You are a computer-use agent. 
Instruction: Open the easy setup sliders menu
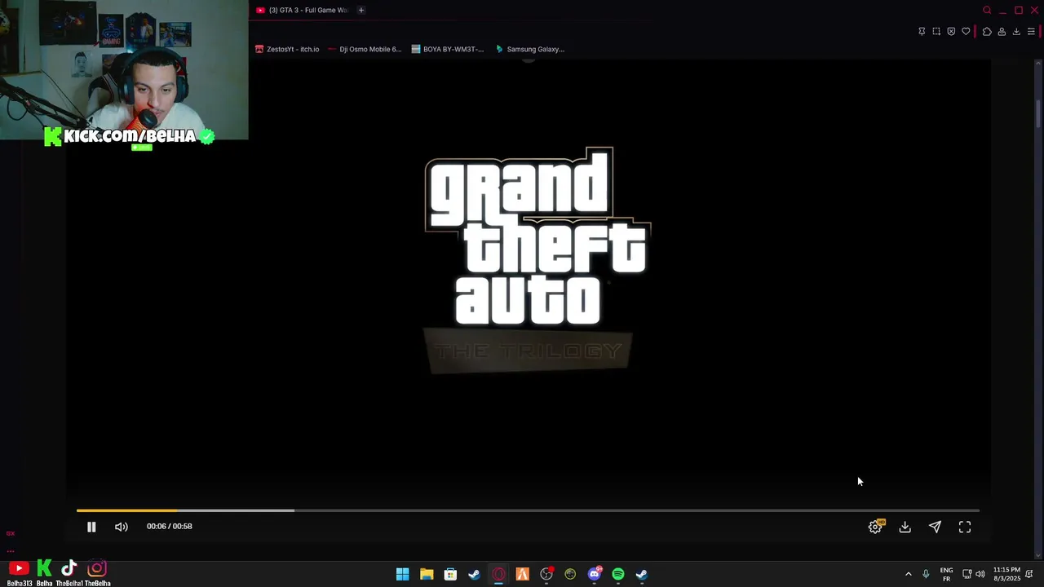pos(1031,32)
